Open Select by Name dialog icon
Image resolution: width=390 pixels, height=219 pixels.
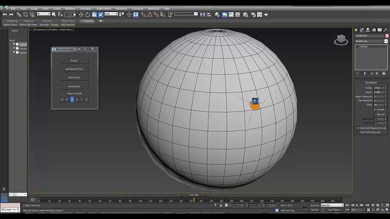[60, 15]
